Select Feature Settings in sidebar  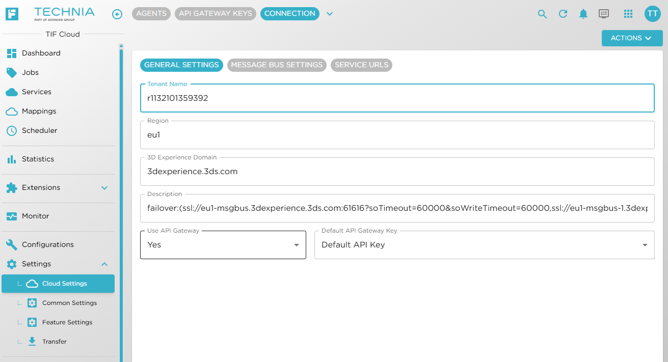click(x=58, y=322)
